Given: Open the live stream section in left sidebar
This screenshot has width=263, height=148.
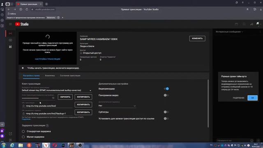Looking at the screenshot, I should point(10,34).
